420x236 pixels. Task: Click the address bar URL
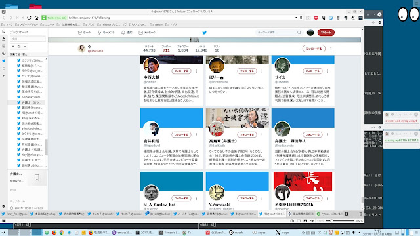tap(89, 18)
